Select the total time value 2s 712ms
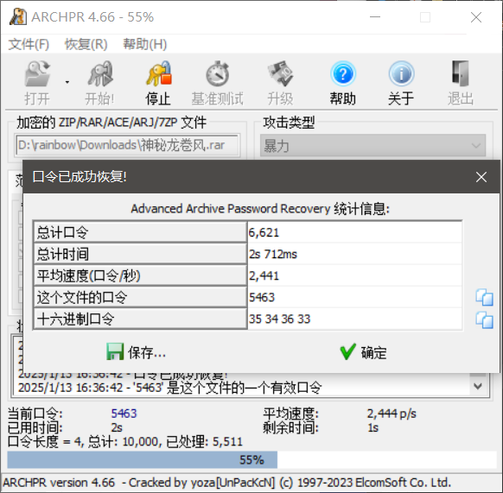The image size is (503, 493). (355, 254)
